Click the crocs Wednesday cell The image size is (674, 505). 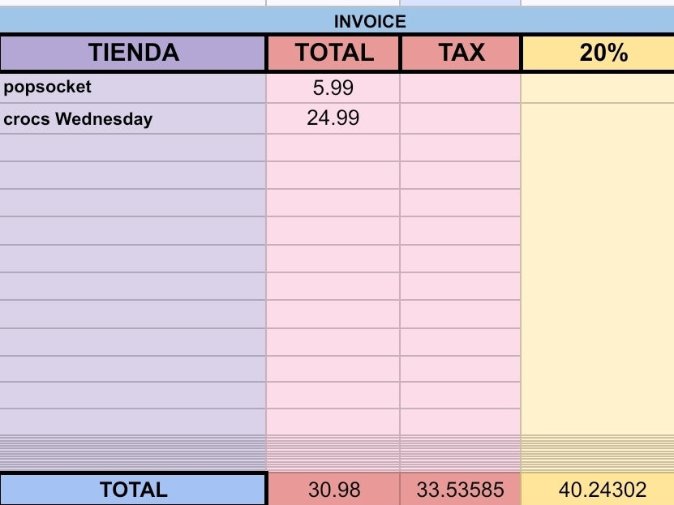(133, 119)
